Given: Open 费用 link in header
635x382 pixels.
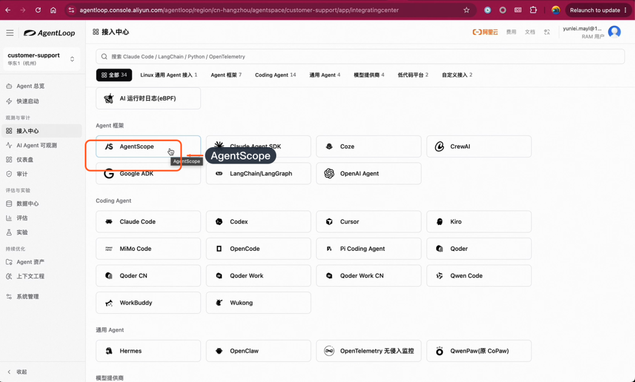Looking at the screenshot, I should point(511,32).
